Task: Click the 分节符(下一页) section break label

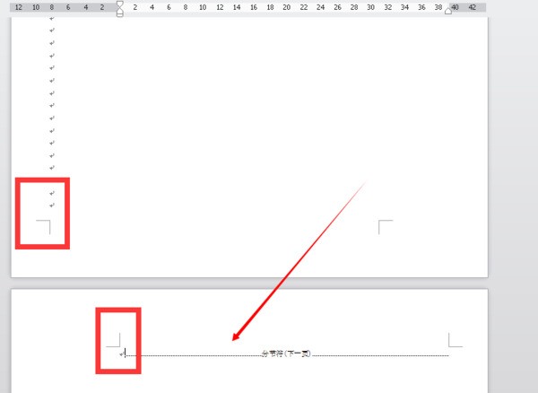Action: (x=287, y=354)
